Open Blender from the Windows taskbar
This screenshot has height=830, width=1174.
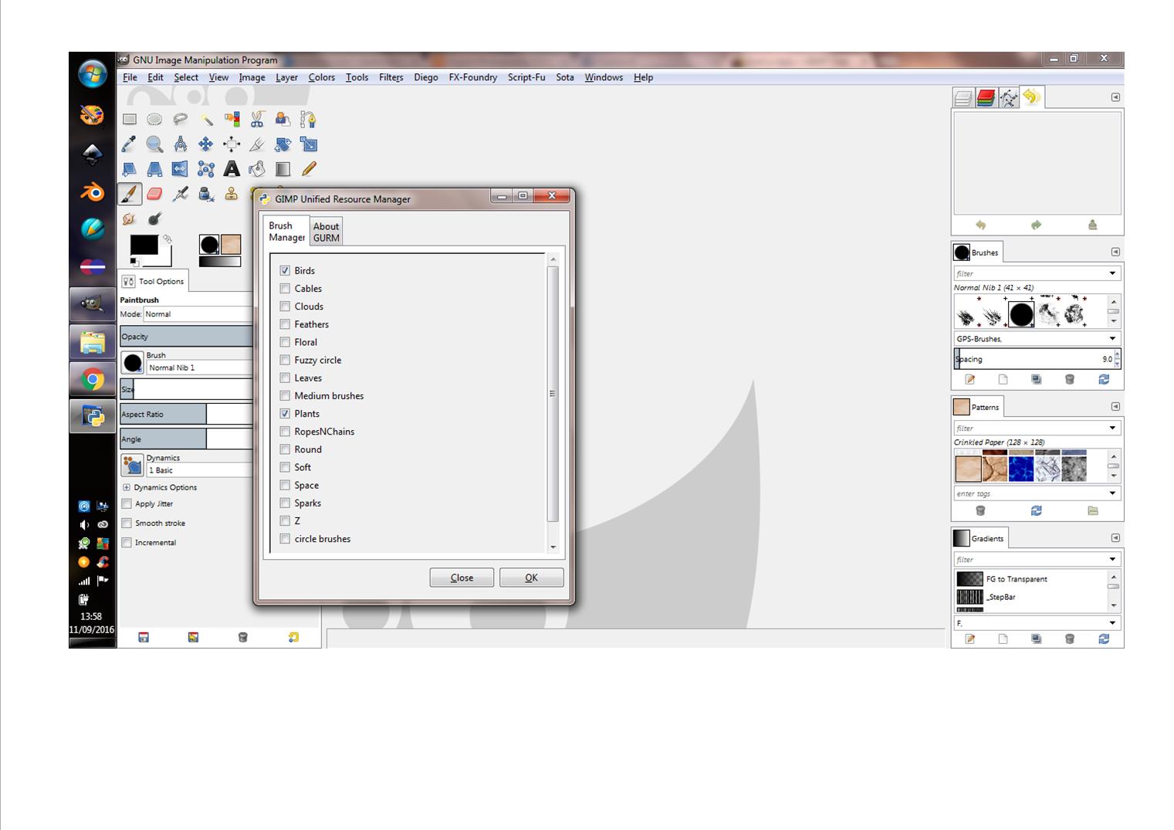pos(93,191)
